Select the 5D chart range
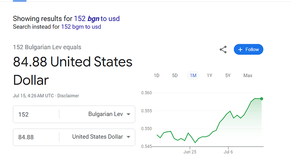The height and width of the screenshot is (161, 291). [175, 76]
